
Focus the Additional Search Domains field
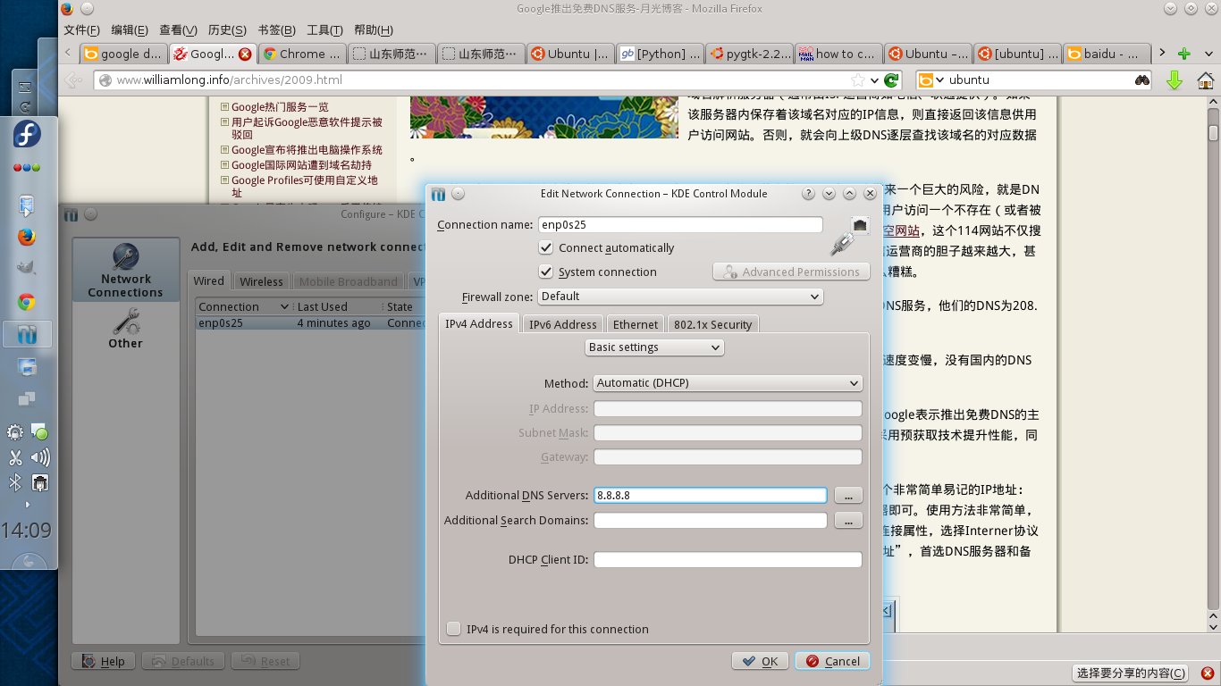[x=710, y=520]
